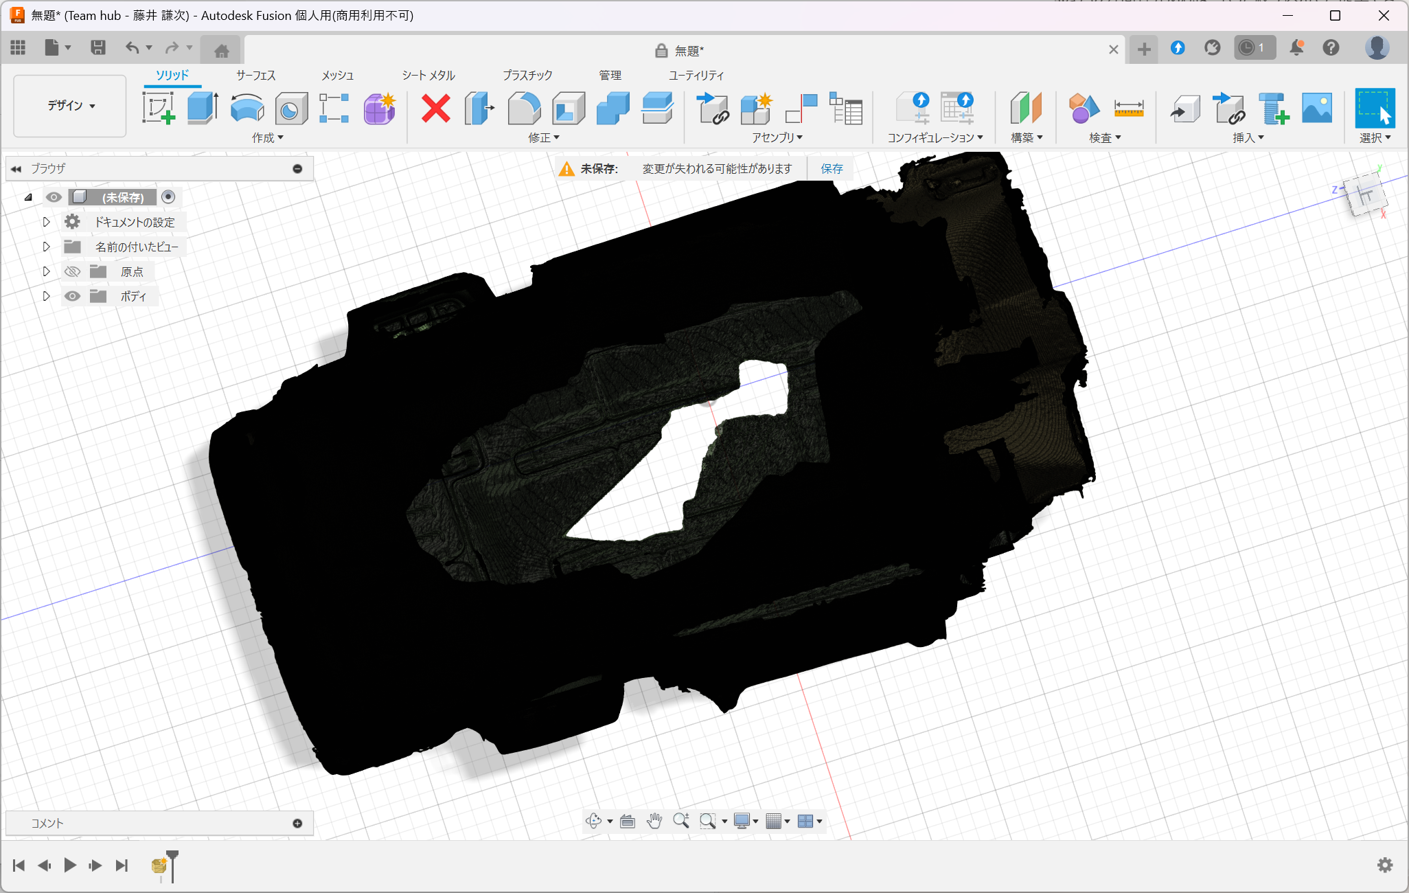Select the Revolve tool icon
The image size is (1409, 893).
pyautogui.click(x=247, y=108)
